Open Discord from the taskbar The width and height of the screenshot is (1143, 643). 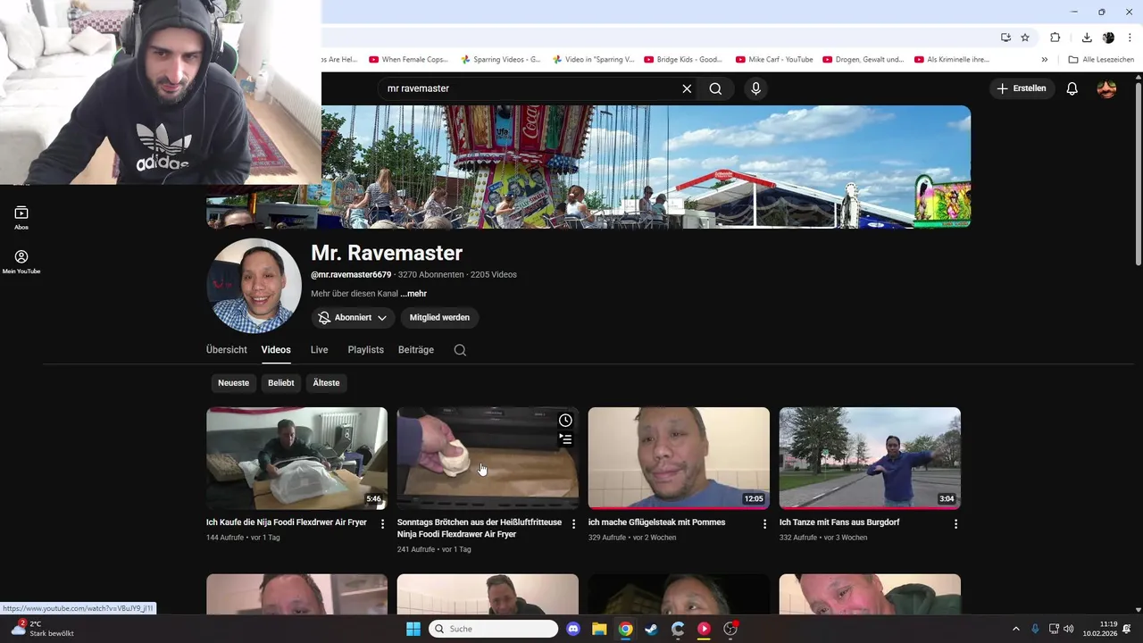click(x=573, y=629)
